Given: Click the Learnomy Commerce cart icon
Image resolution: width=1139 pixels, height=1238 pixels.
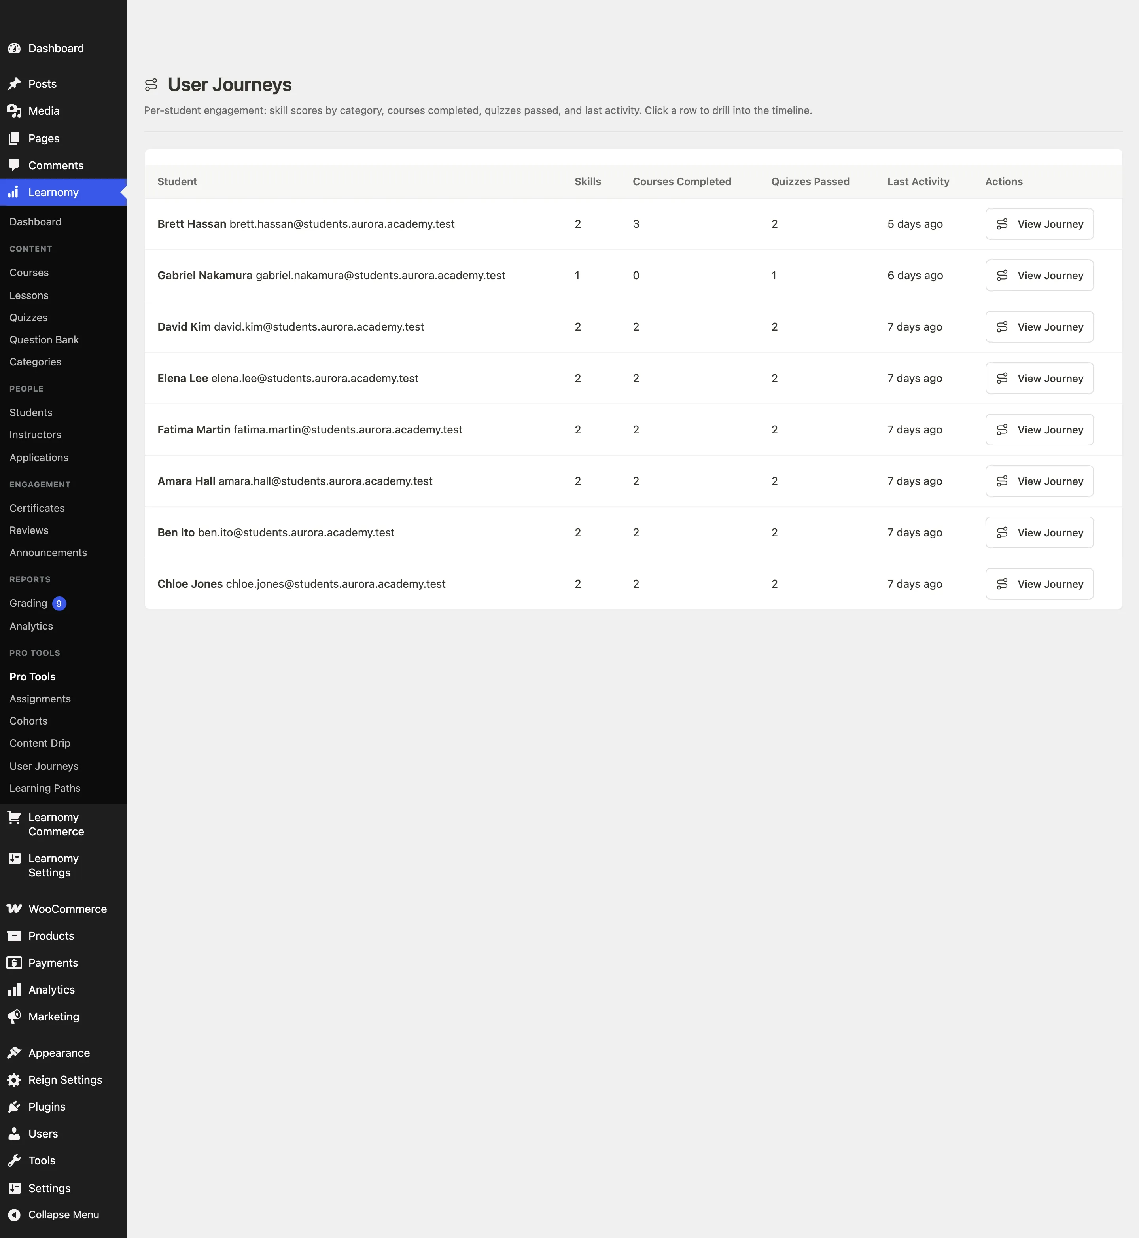Looking at the screenshot, I should 14,818.
